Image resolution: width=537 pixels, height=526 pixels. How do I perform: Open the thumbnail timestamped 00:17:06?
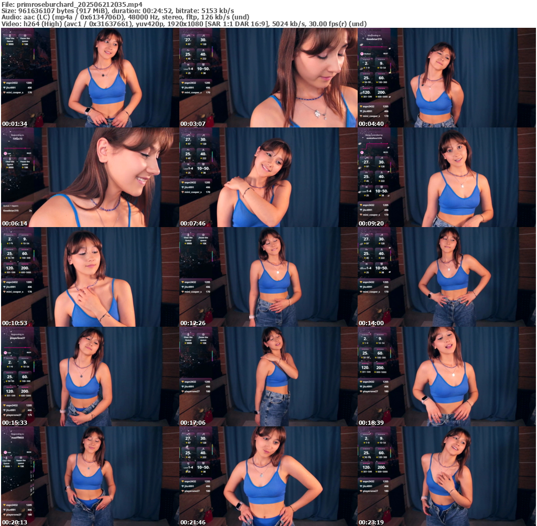[268, 377]
